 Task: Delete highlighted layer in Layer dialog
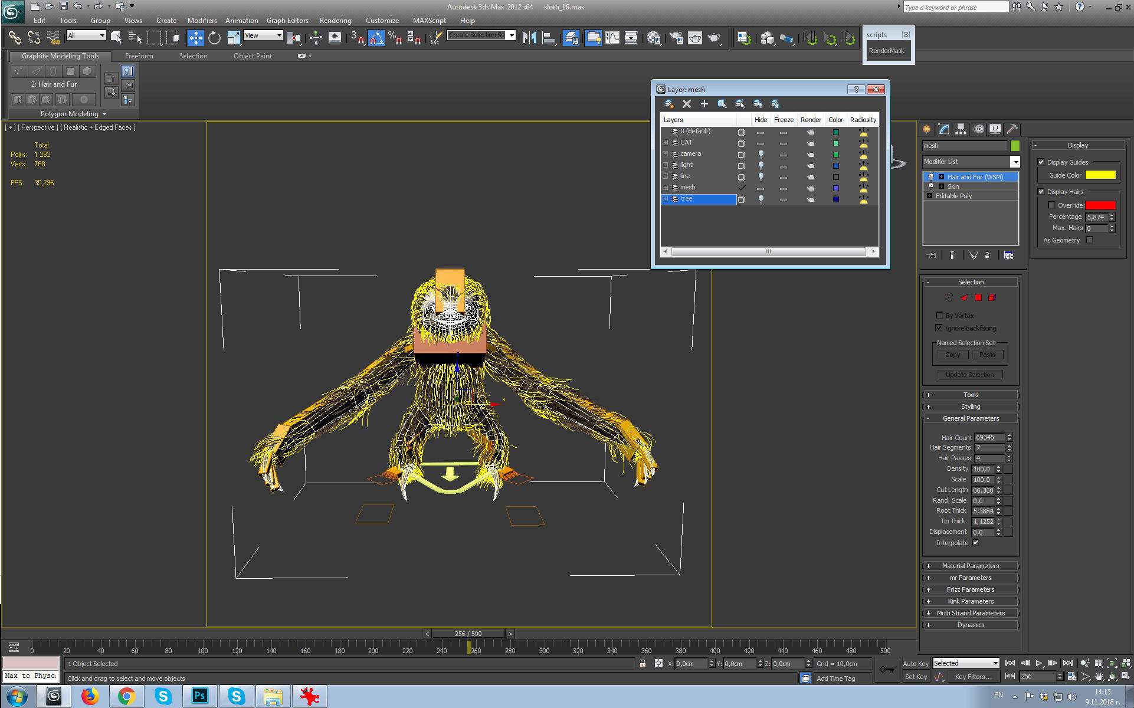click(x=687, y=104)
